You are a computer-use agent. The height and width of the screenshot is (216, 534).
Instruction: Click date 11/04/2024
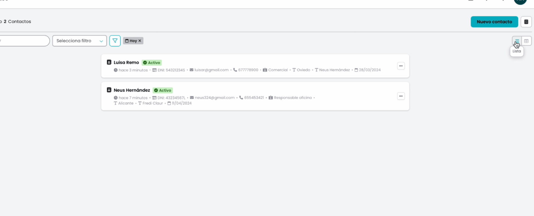182,103
